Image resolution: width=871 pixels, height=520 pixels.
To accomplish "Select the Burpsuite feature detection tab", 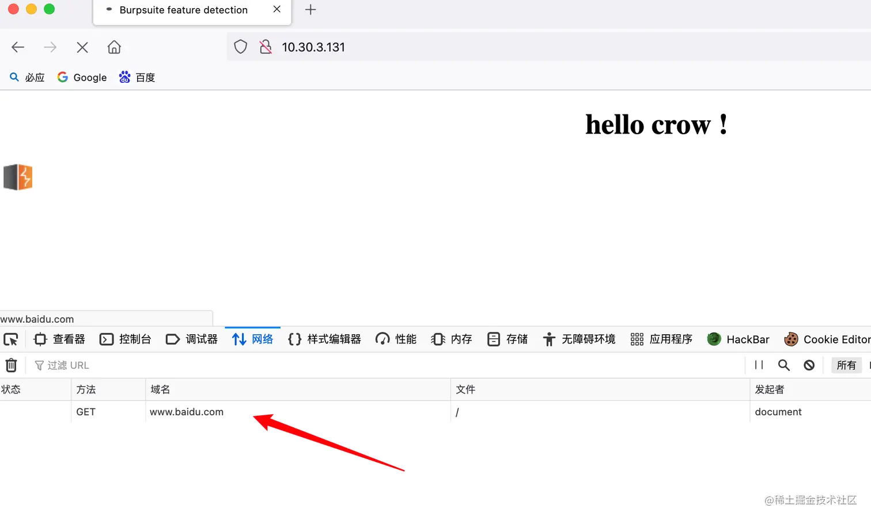I will pos(192,10).
